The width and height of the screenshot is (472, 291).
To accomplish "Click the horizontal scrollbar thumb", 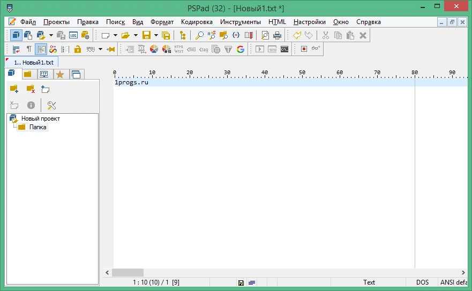I will pyautogui.click(x=128, y=273).
